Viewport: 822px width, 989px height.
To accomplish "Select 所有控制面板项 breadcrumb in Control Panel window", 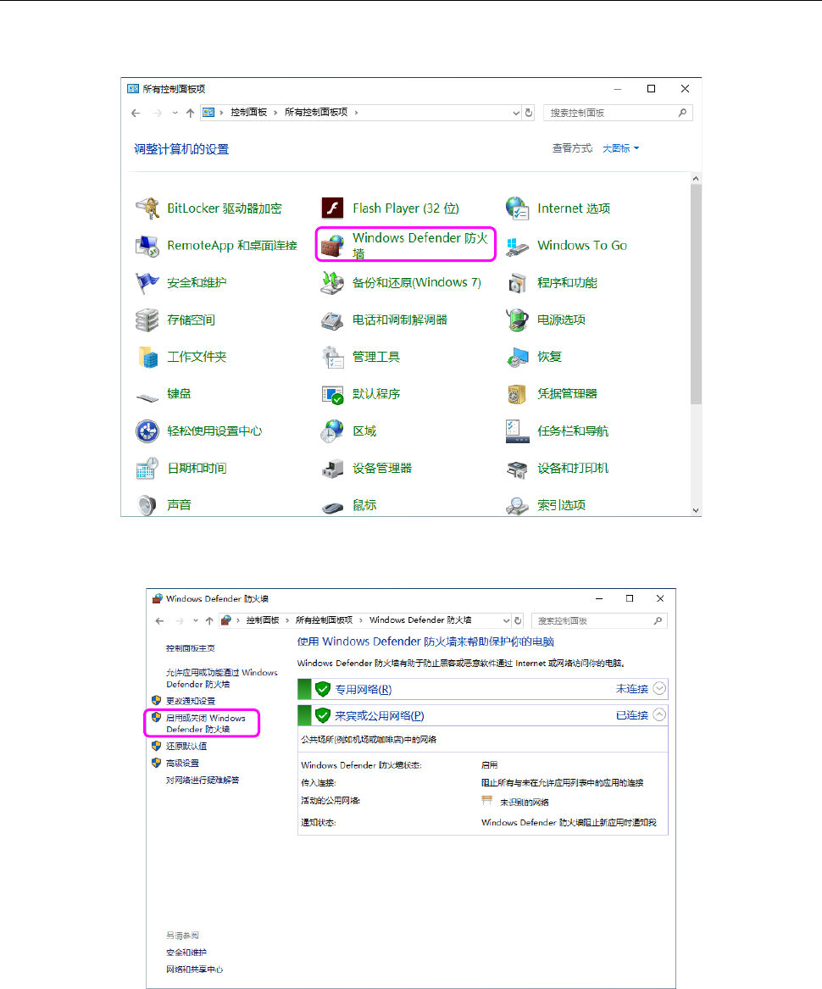I will 316,112.
